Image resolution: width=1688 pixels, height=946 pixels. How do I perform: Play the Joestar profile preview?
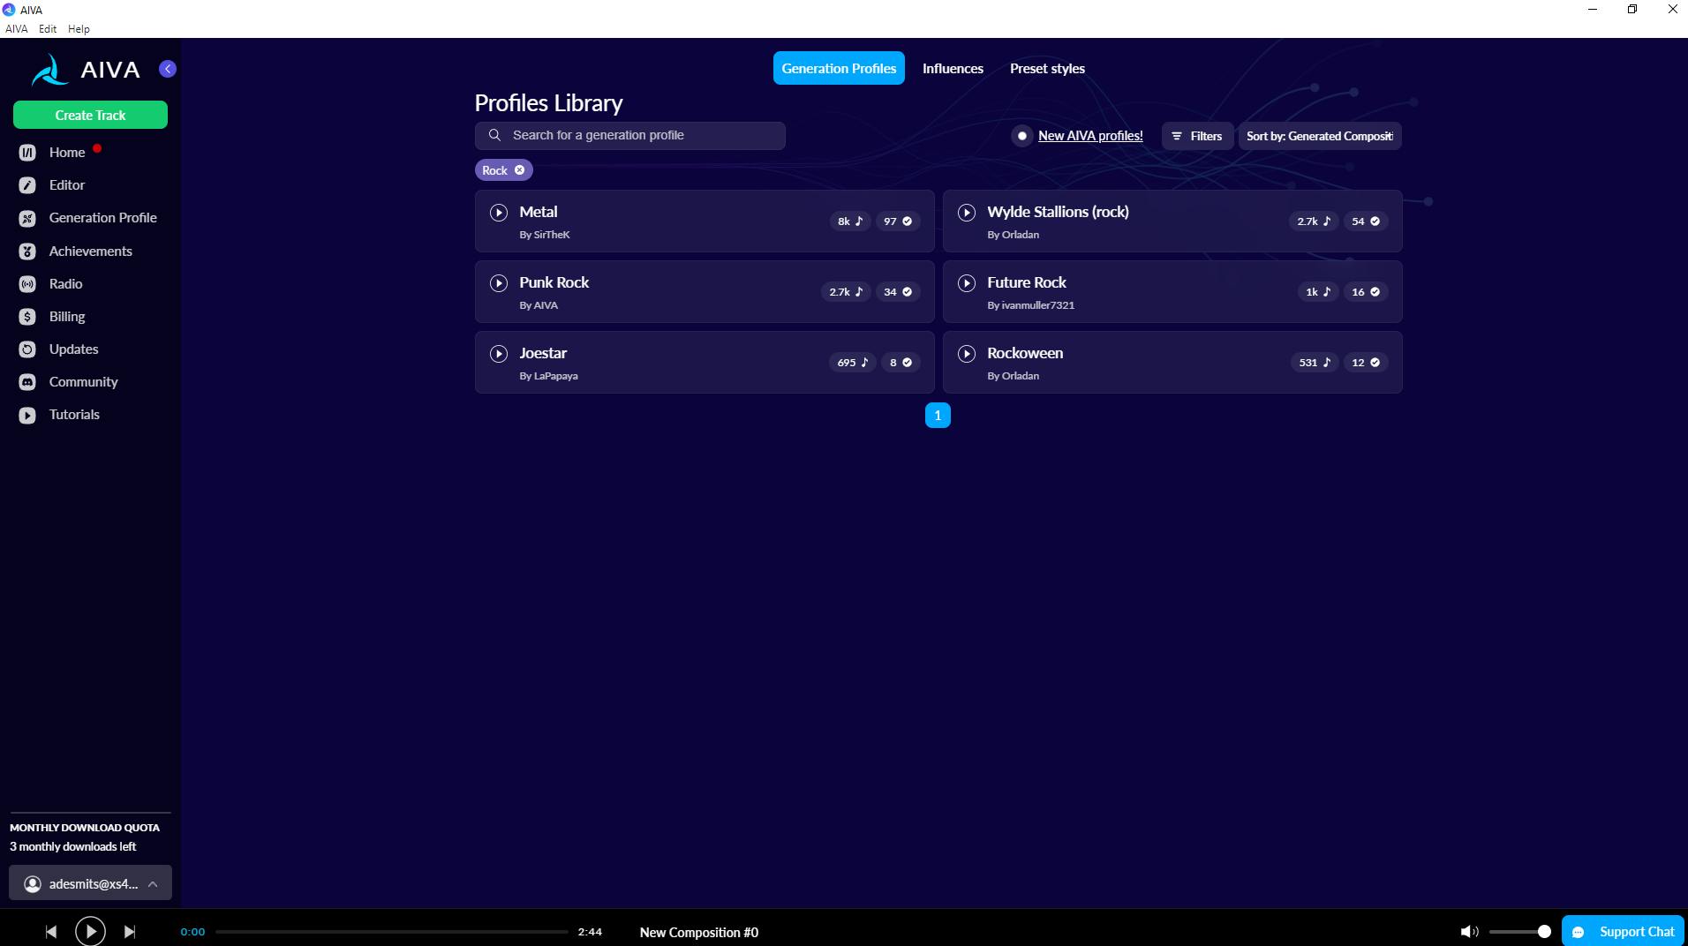499,353
